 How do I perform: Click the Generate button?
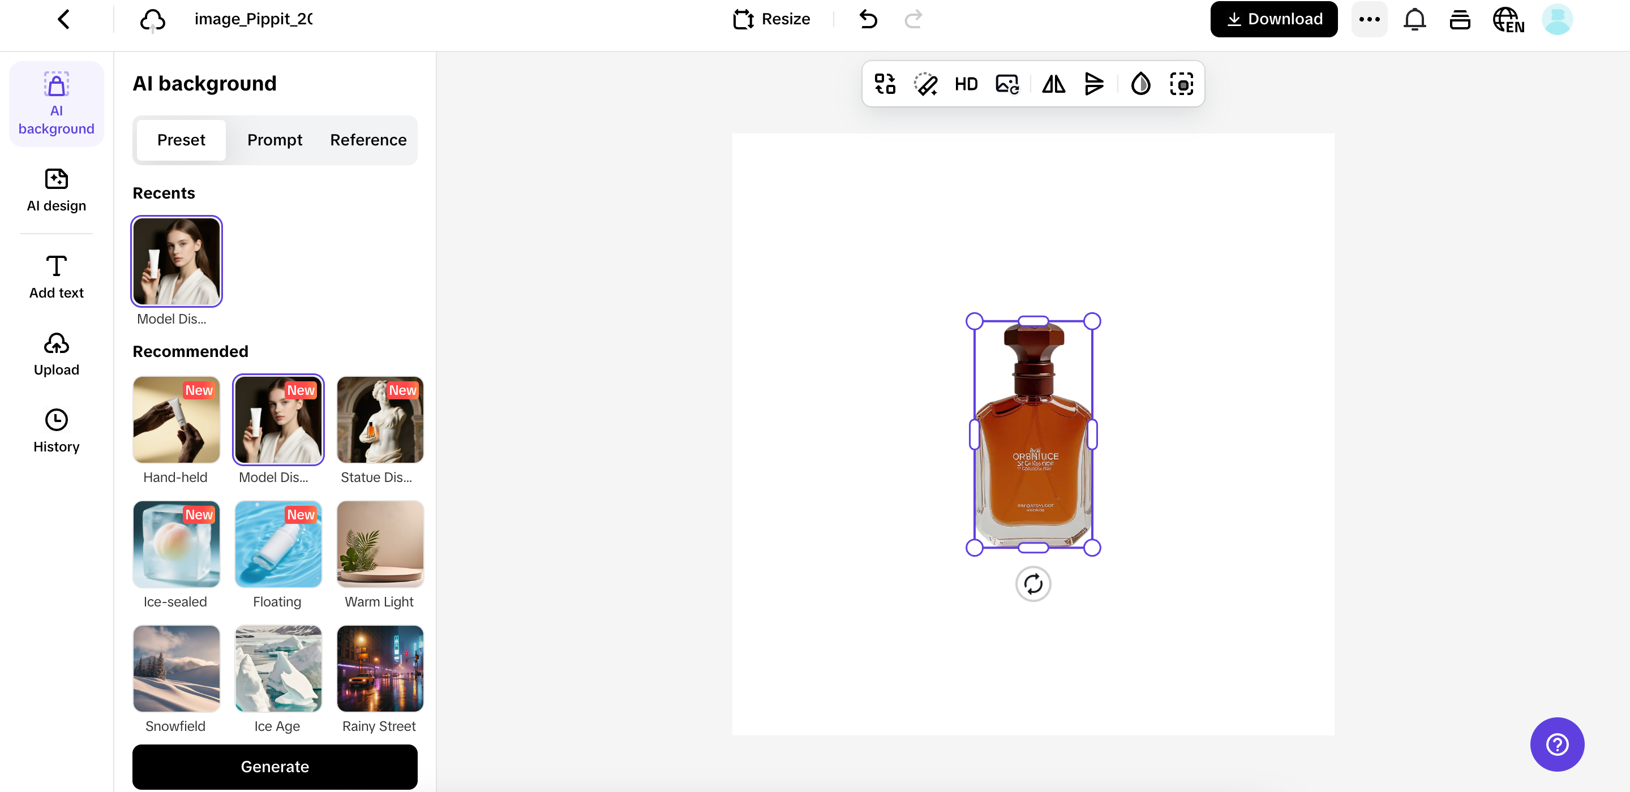click(x=274, y=766)
